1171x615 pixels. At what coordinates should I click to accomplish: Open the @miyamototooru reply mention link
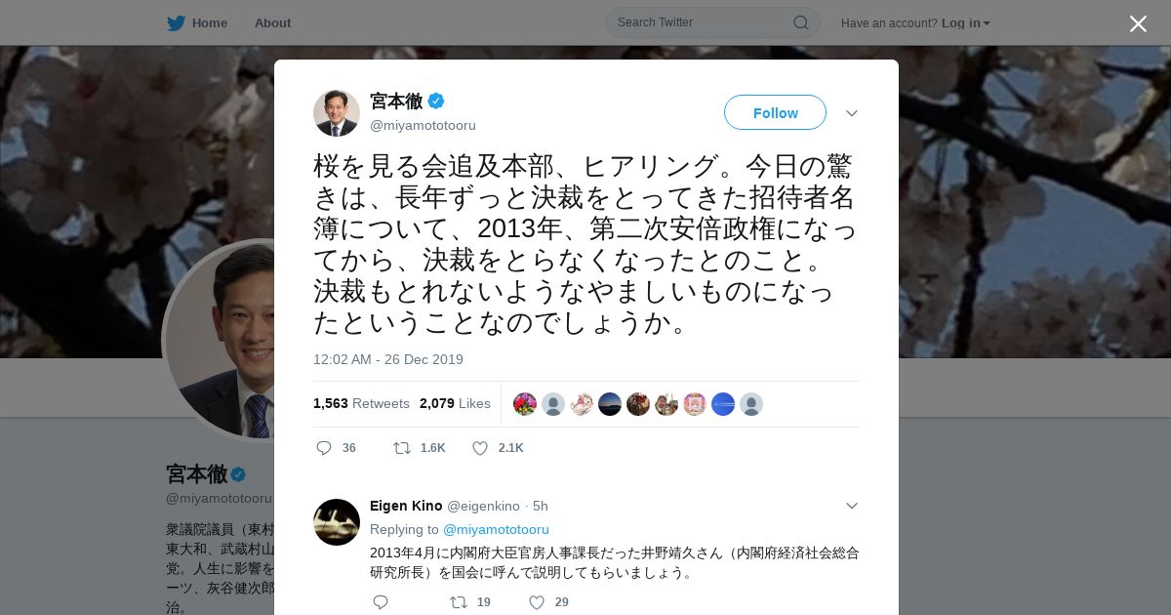[x=496, y=529]
